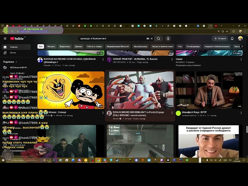Open the YouTube hamburger guide menu
The image size is (248, 186).
tap(5, 39)
